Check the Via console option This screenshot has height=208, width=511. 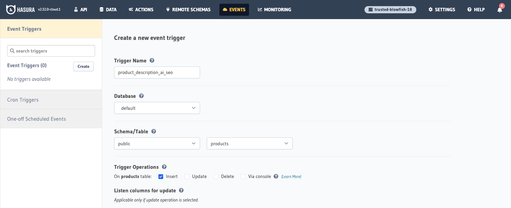coord(243,177)
